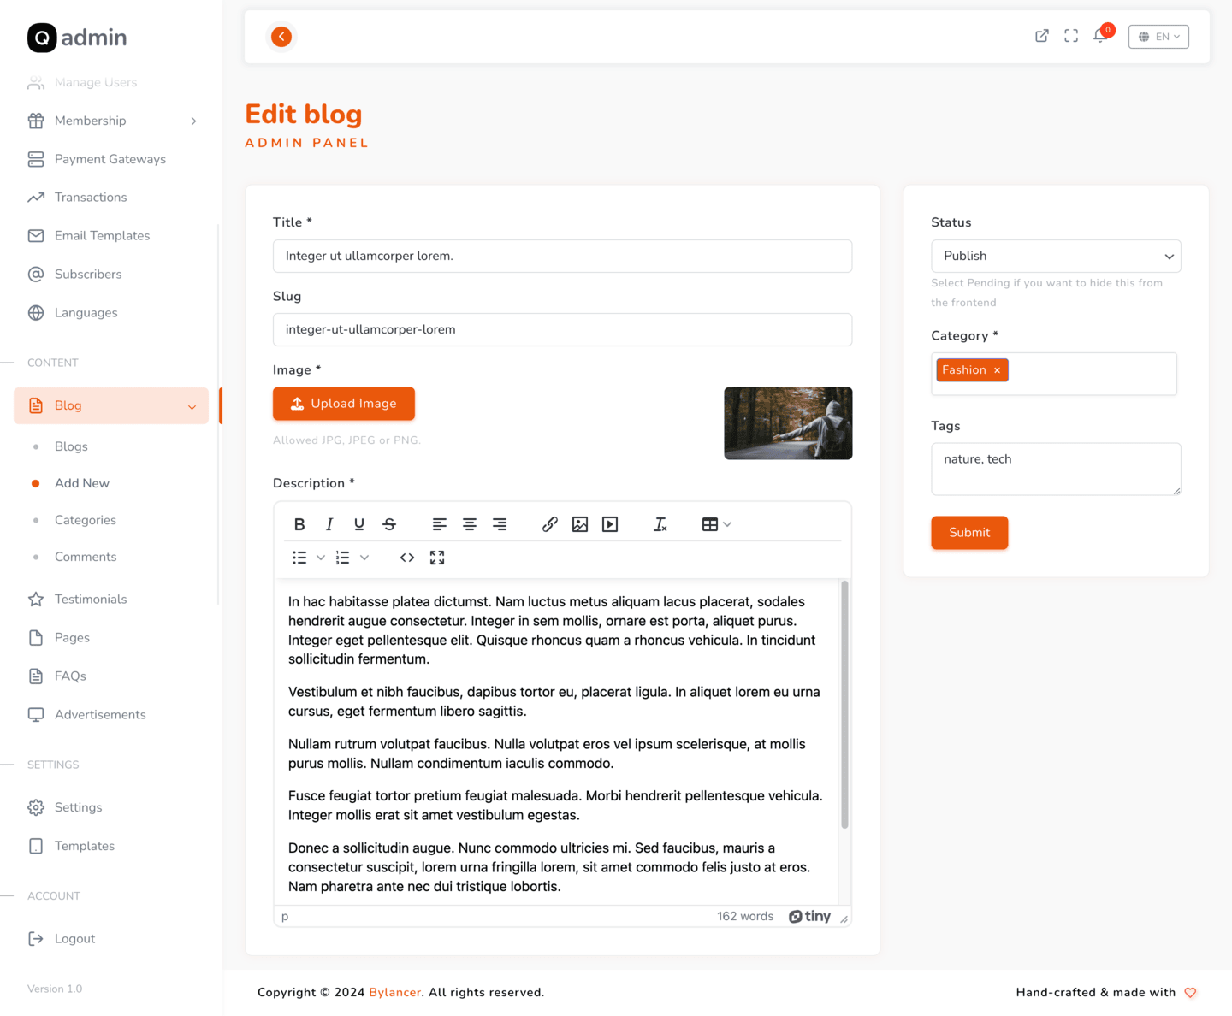Open Categories under the Blog menu
This screenshot has height=1016, width=1232.
tap(86, 520)
